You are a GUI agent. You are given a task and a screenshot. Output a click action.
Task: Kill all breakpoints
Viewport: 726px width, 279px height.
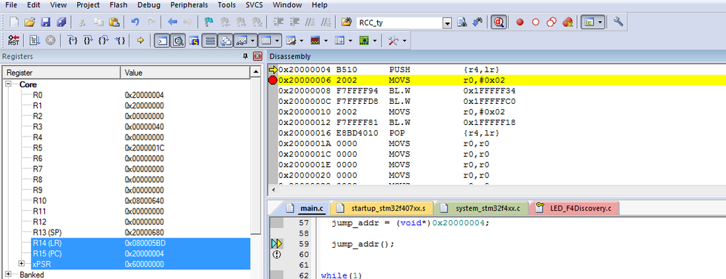pyautogui.click(x=568, y=23)
